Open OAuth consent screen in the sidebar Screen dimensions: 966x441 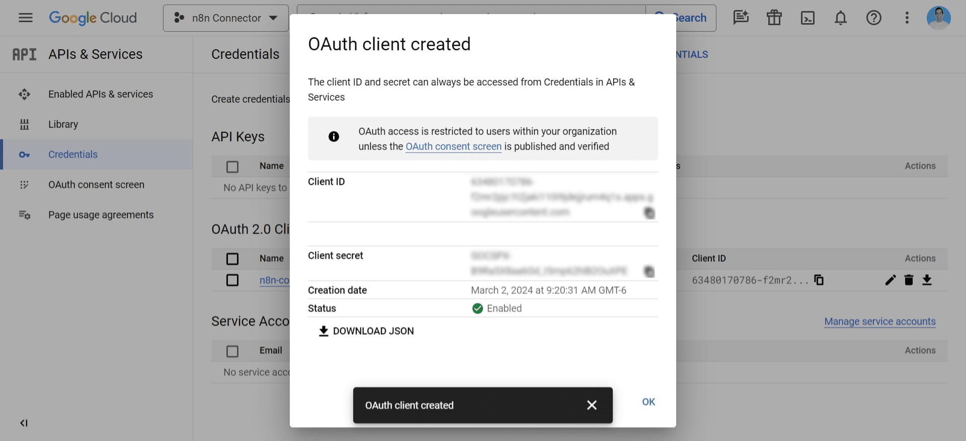(96, 185)
